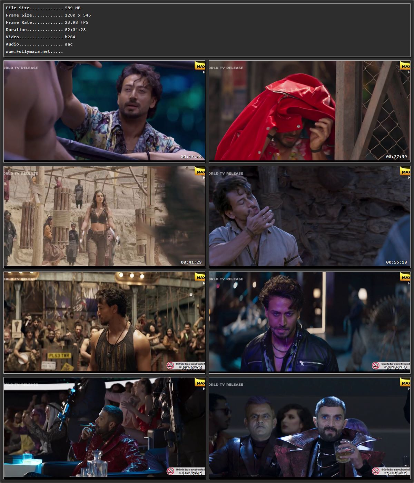Click the 00:13:49 timestamp text

tap(191, 157)
